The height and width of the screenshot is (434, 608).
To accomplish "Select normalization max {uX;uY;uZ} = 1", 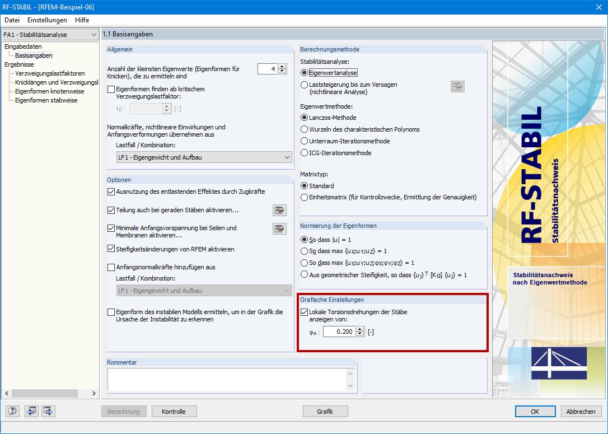I will tap(305, 251).
